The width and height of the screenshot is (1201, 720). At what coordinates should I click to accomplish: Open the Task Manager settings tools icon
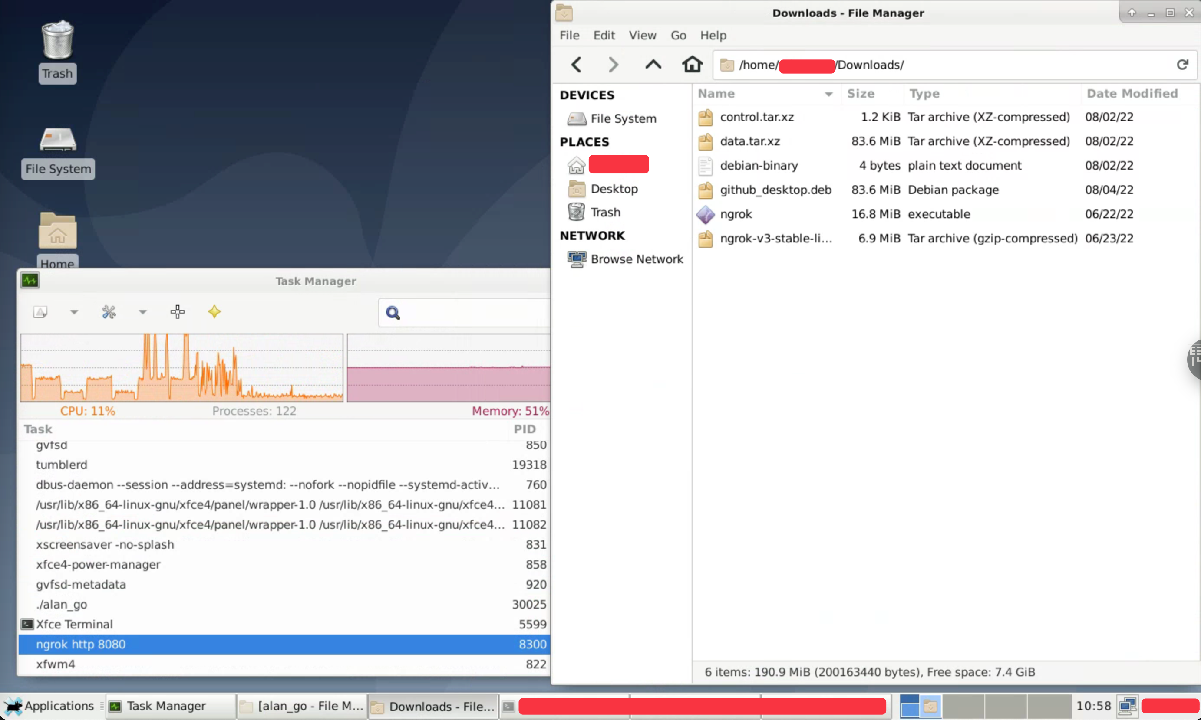tap(109, 311)
